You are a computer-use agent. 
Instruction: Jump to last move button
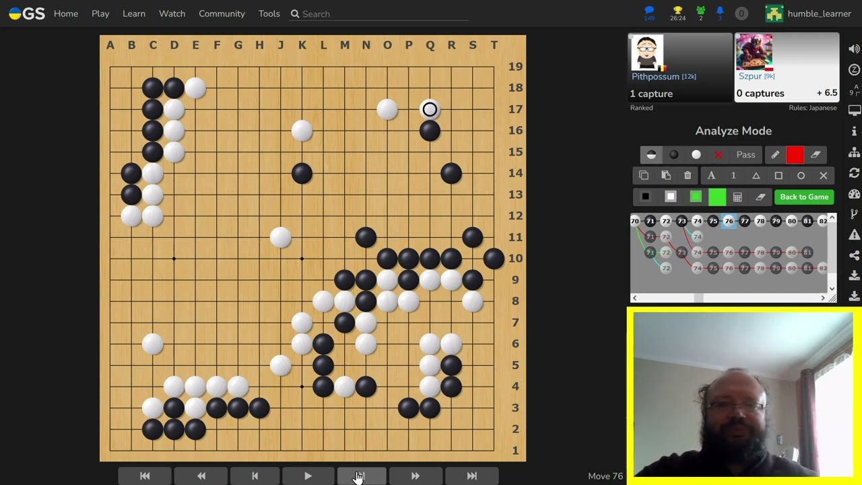471,476
